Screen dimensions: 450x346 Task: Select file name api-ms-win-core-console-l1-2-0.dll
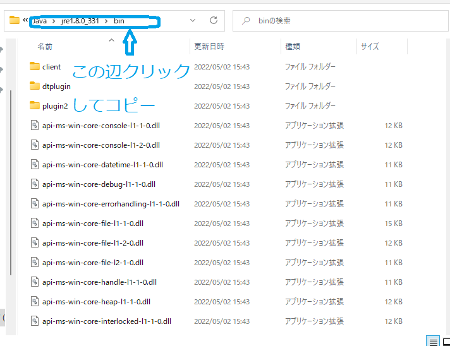pos(101,145)
